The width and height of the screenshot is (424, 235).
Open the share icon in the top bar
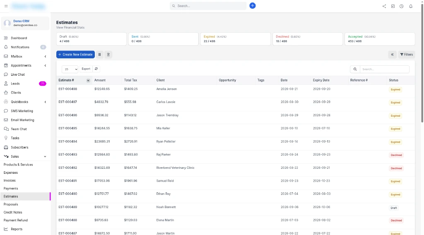pos(384,6)
